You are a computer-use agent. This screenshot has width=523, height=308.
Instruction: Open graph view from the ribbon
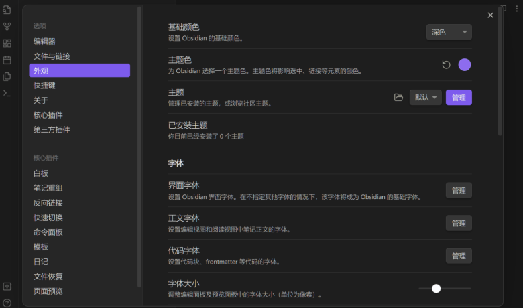coord(7,26)
